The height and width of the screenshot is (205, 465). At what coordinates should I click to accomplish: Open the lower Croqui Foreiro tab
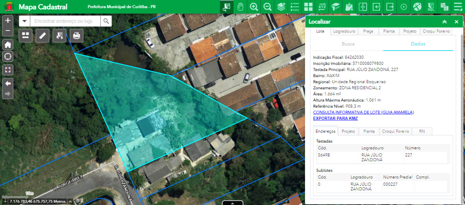tap(396, 131)
